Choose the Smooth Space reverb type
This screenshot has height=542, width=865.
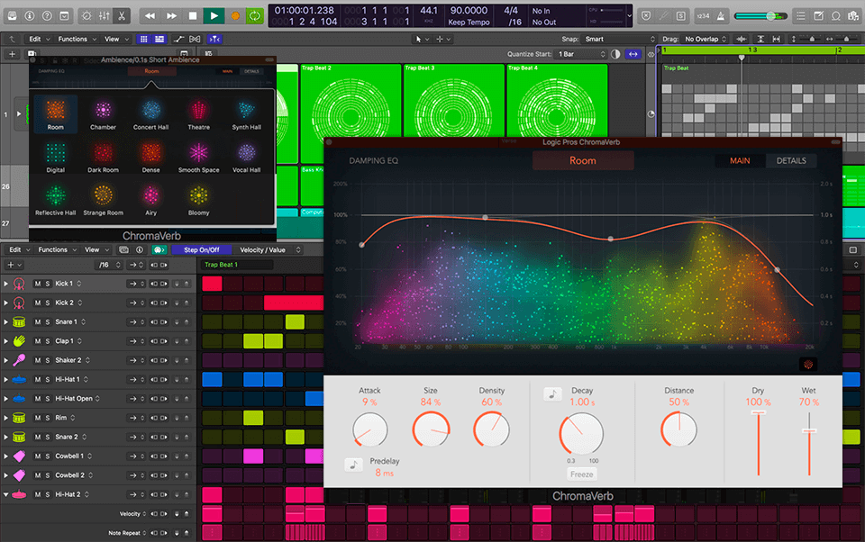(198, 153)
